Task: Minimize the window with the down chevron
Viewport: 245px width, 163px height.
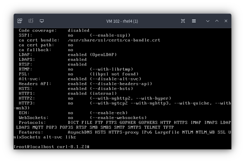Action: [x=208, y=21]
